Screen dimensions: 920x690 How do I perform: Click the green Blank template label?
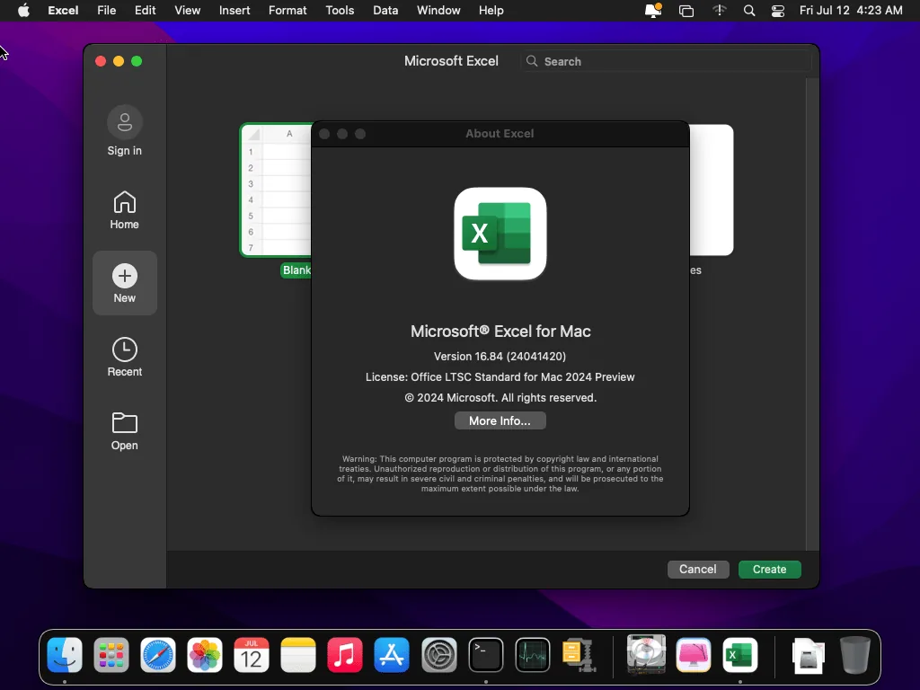tap(296, 270)
